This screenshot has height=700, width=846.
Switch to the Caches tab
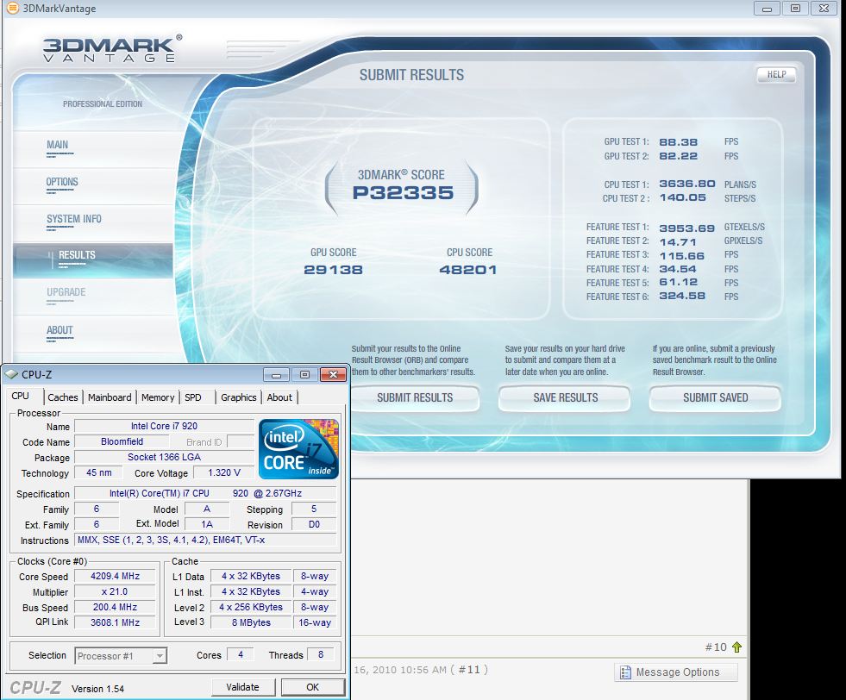point(64,397)
